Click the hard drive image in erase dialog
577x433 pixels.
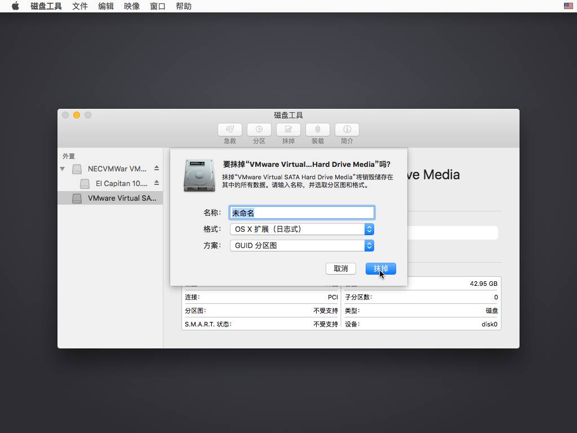(x=199, y=176)
